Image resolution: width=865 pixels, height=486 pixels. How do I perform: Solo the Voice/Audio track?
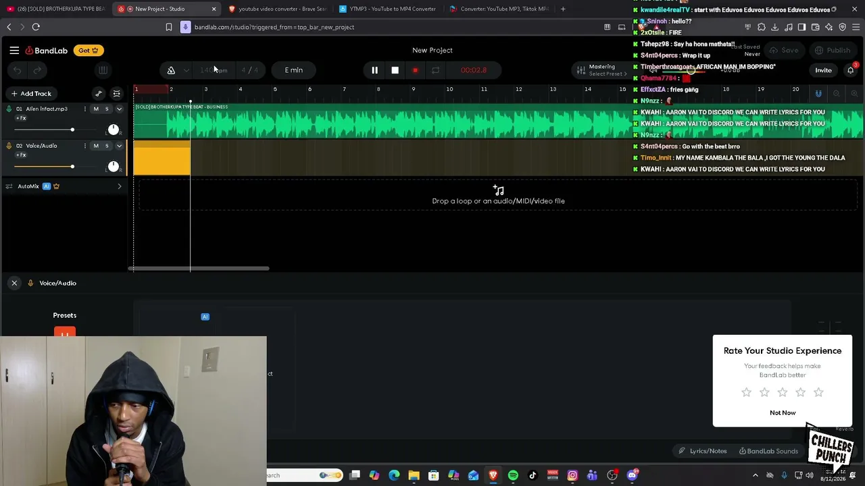[x=107, y=146]
